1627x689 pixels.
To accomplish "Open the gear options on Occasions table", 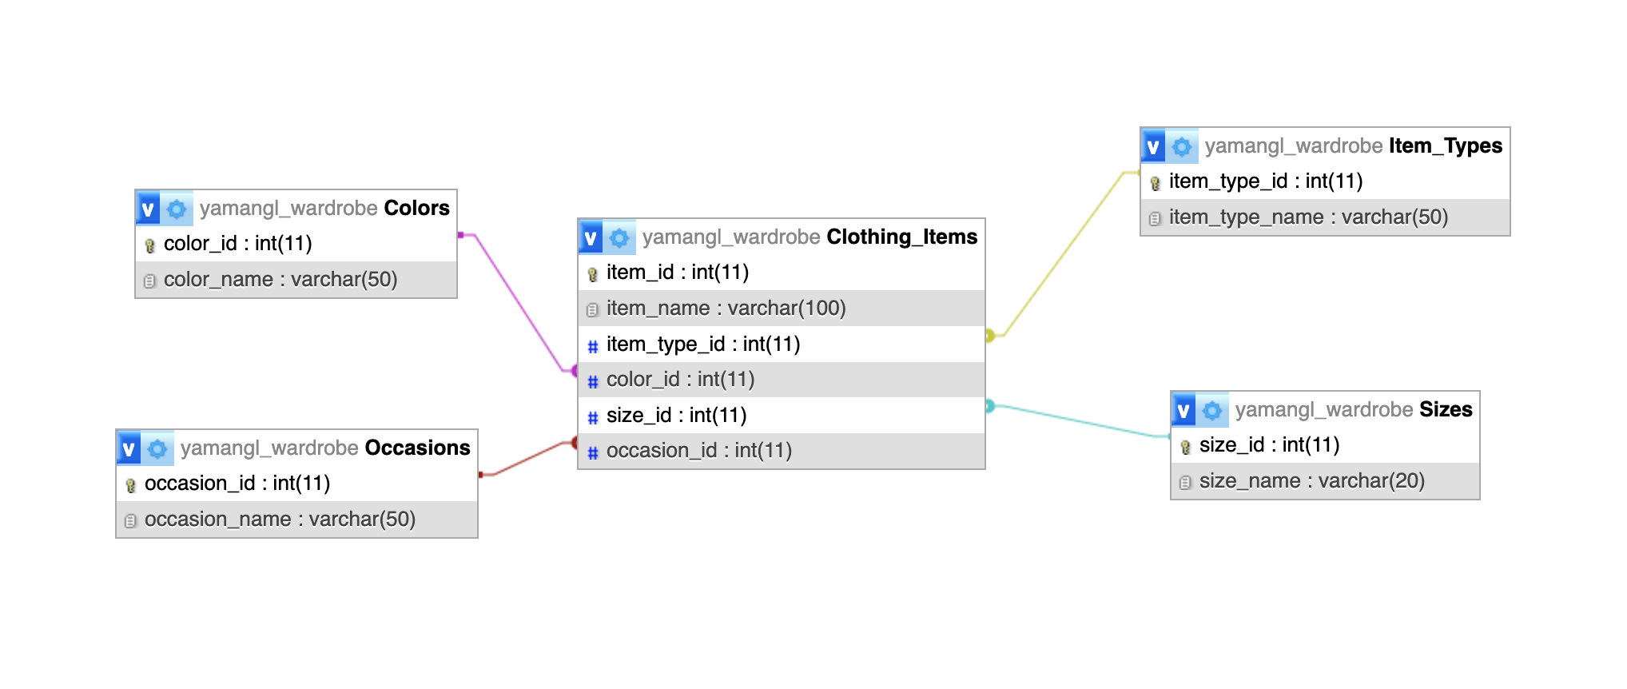I will (x=157, y=448).
